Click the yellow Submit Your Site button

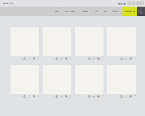130,11
